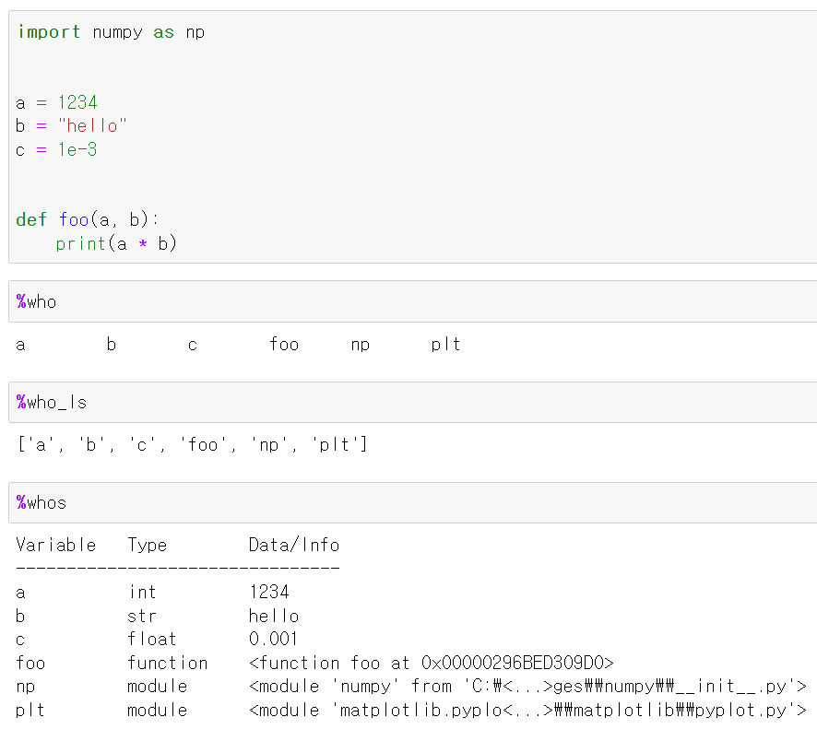Click 'module' type in the plt row
Image resolution: width=817 pixels, height=729 pixels.
[158, 711]
